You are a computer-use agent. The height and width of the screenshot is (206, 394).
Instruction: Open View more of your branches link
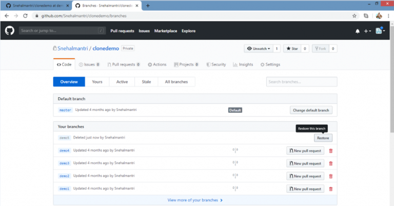(195, 200)
